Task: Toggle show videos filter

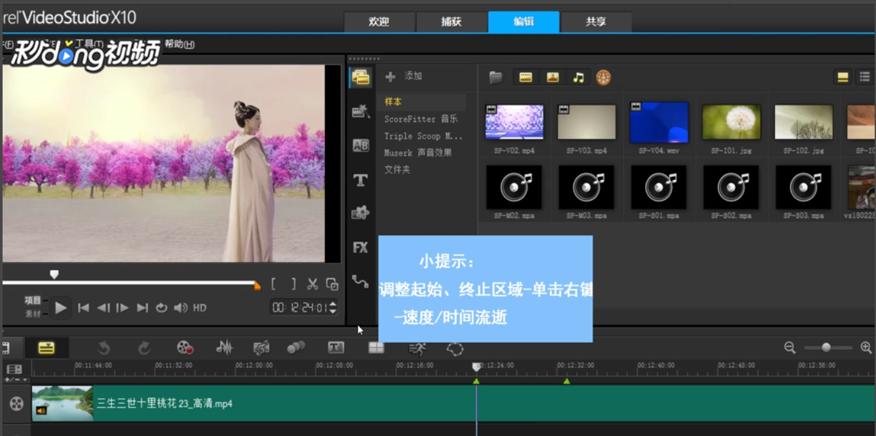Action: tap(526, 78)
